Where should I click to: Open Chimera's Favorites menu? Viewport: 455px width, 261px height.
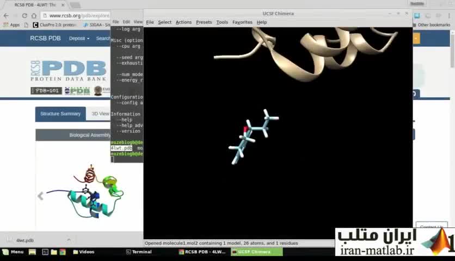coord(242,22)
